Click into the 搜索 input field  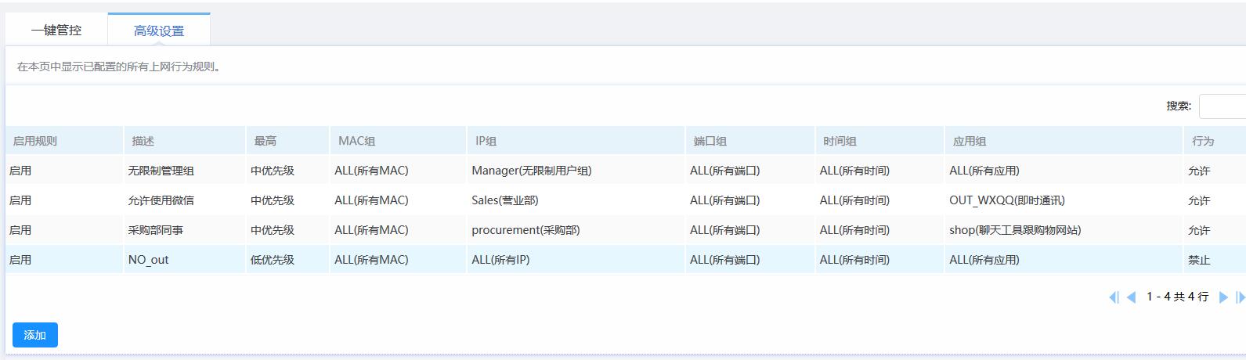(1223, 106)
